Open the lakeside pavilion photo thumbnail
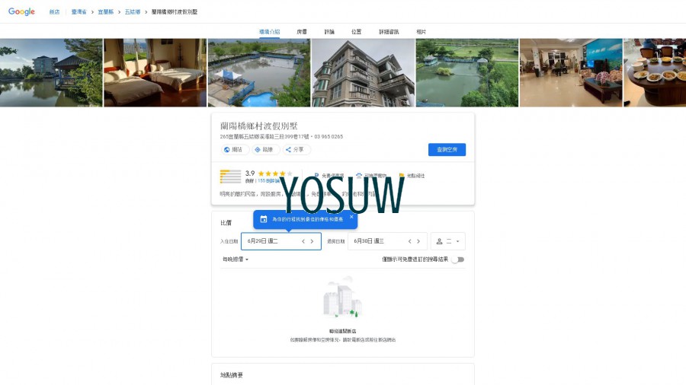This screenshot has height=385, width=686. click(x=51, y=72)
